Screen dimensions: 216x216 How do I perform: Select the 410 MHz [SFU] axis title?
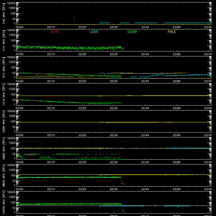4,40
